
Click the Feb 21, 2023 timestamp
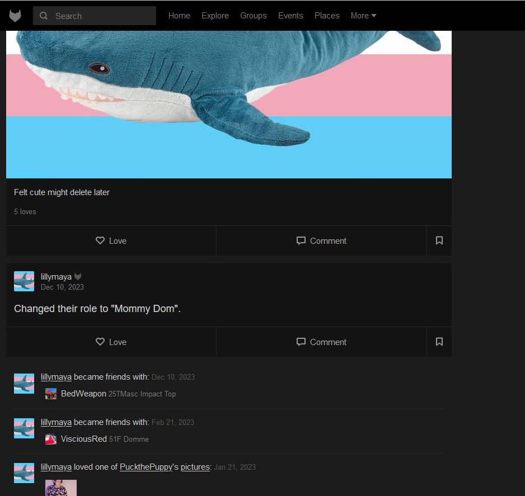[173, 422]
